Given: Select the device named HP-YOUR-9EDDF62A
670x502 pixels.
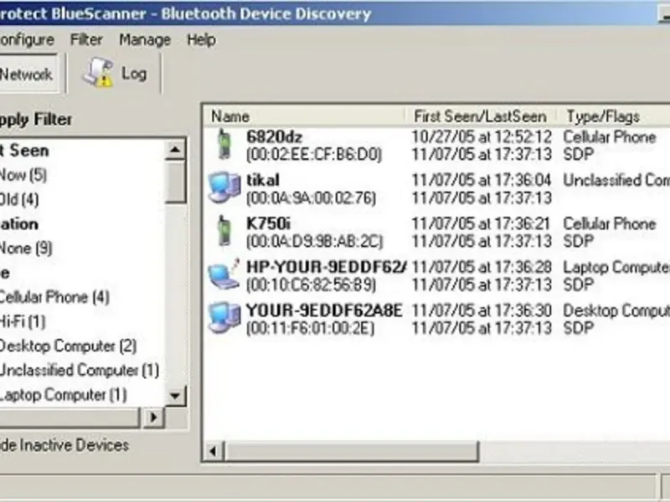Looking at the screenshot, I should (x=327, y=267).
